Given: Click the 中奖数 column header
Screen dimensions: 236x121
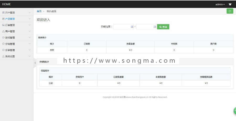Looking at the screenshot, I should tap(174, 44).
